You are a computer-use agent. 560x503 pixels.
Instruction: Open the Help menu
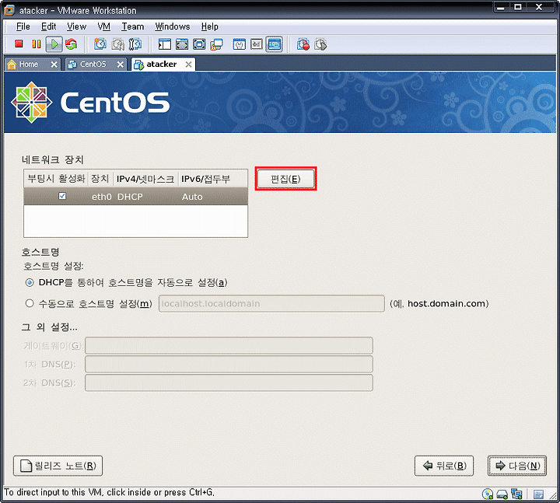tap(210, 26)
